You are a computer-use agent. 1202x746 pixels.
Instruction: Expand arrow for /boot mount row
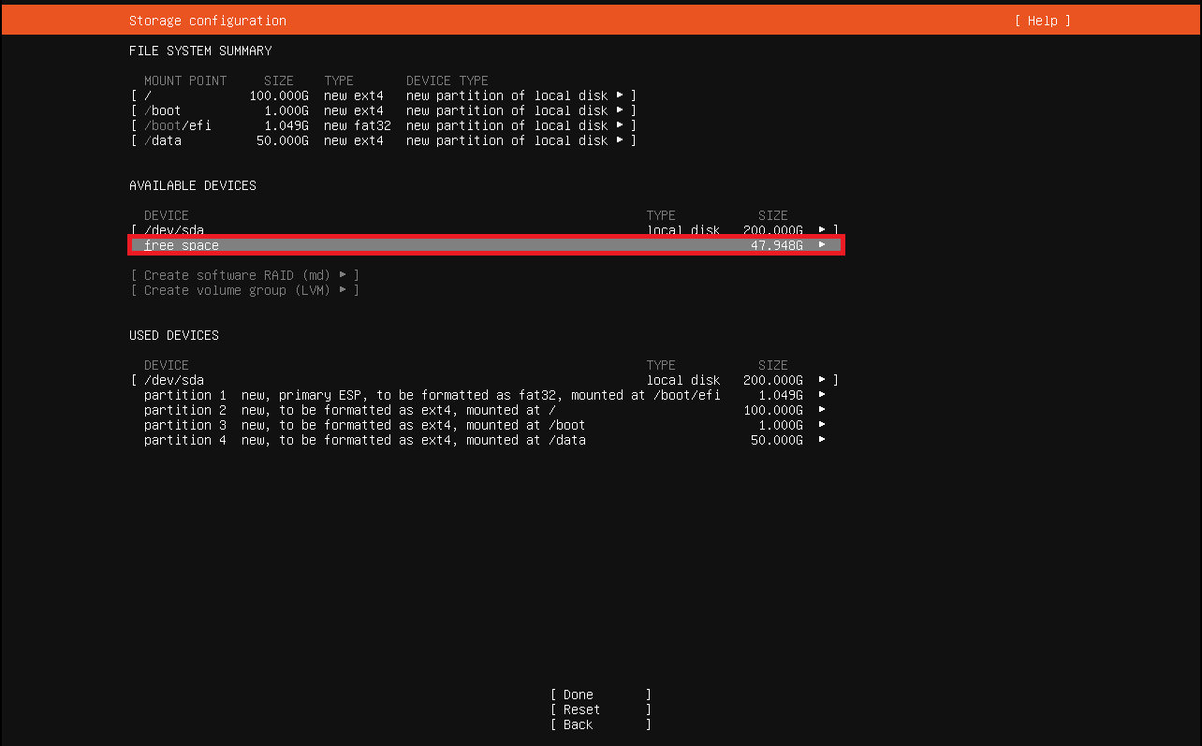point(620,110)
